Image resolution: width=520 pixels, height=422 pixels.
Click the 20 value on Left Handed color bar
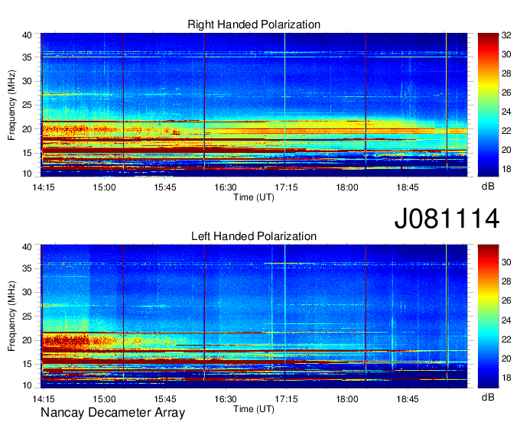point(506,359)
